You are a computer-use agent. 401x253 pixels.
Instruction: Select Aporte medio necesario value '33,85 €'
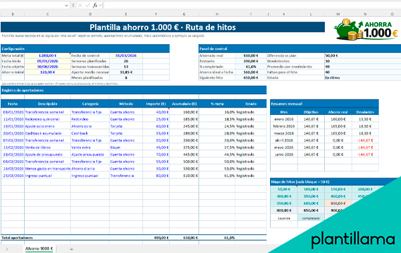click(x=126, y=72)
